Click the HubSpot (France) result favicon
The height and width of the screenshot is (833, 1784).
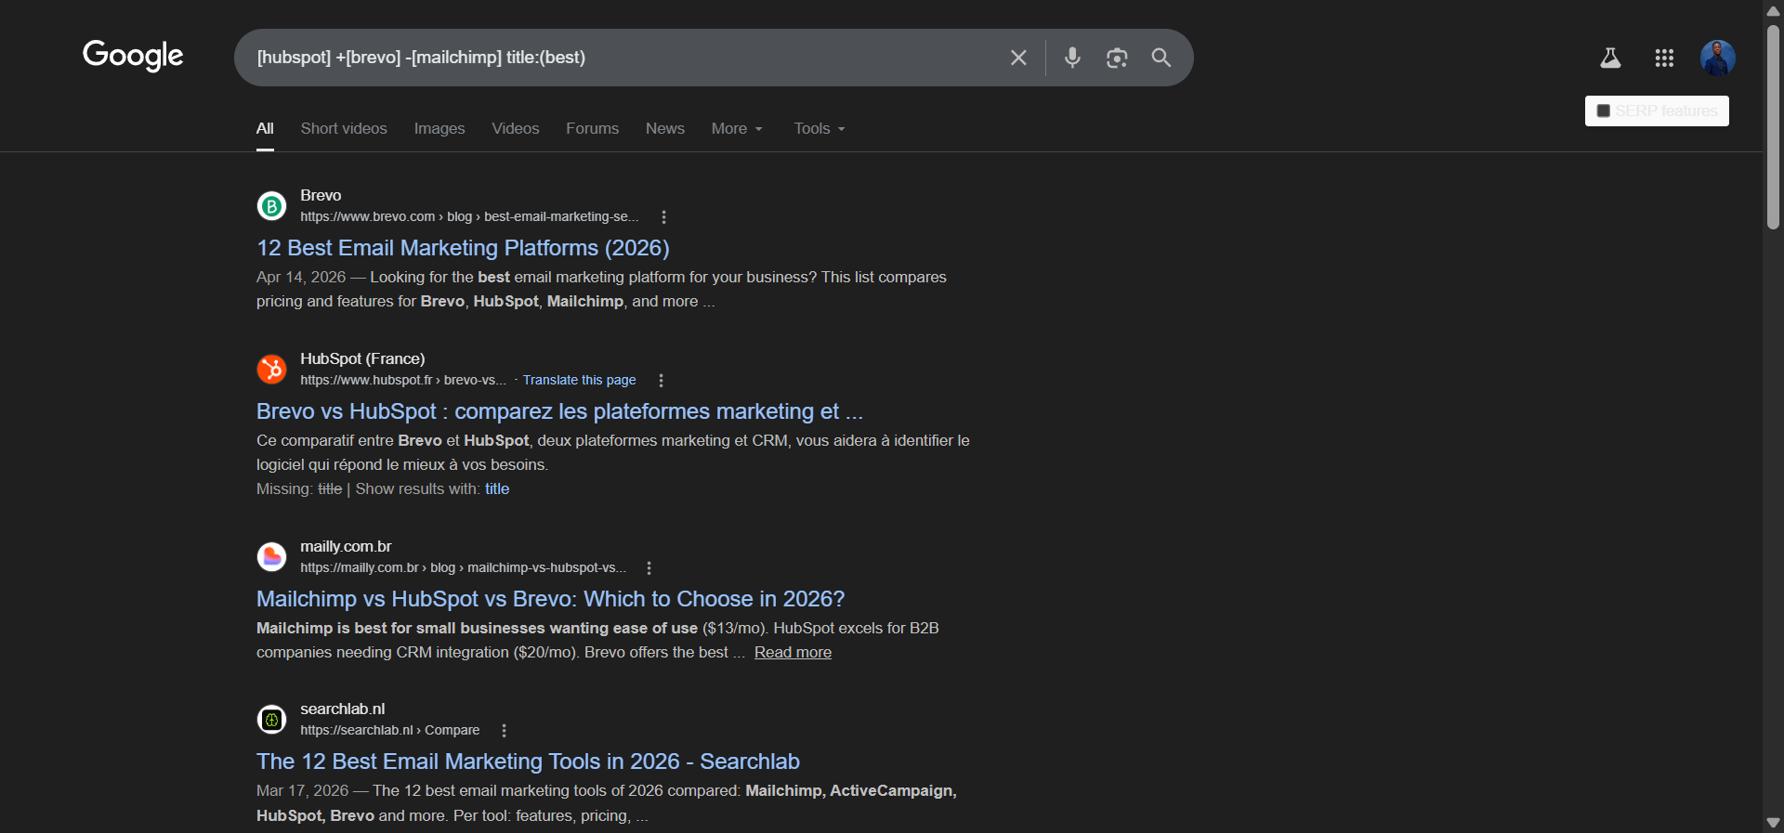271,369
